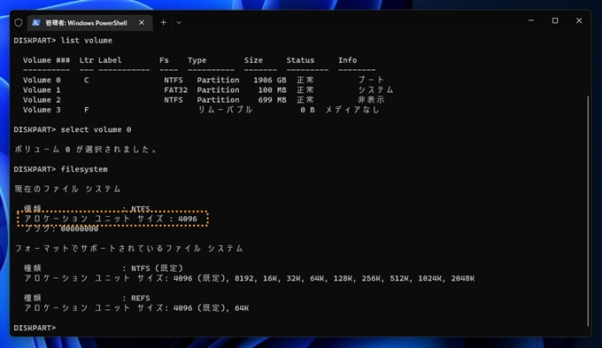Minimize the PowerShell window
This screenshot has height=348, width=602.
531,20
